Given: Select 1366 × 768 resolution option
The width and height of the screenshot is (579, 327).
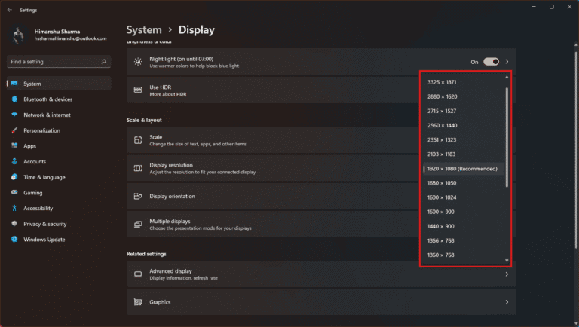Looking at the screenshot, I should point(441,240).
